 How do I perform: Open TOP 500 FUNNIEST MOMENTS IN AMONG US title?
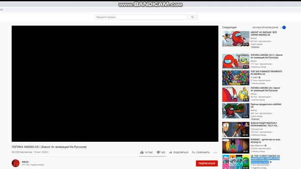click(x=266, y=73)
